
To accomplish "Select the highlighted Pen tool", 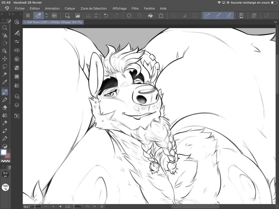I will pyautogui.click(x=5, y=92).
